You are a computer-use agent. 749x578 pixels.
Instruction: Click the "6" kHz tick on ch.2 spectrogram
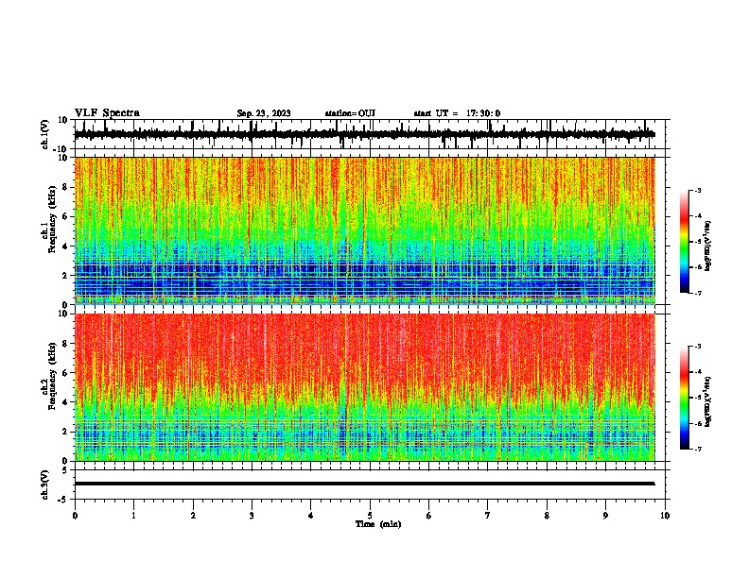click(65, 373)
